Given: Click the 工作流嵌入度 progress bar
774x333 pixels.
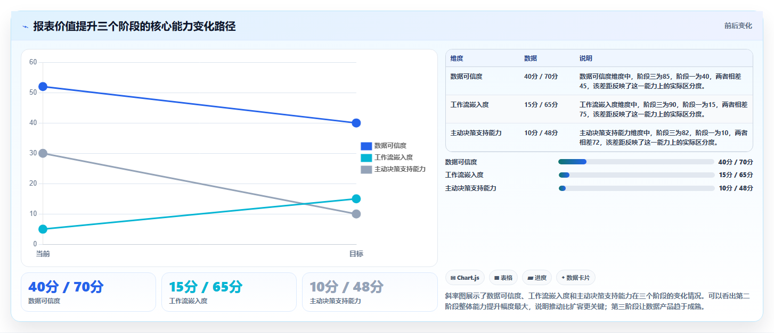Looking at the screenshot, I should (x=637, y=175).
